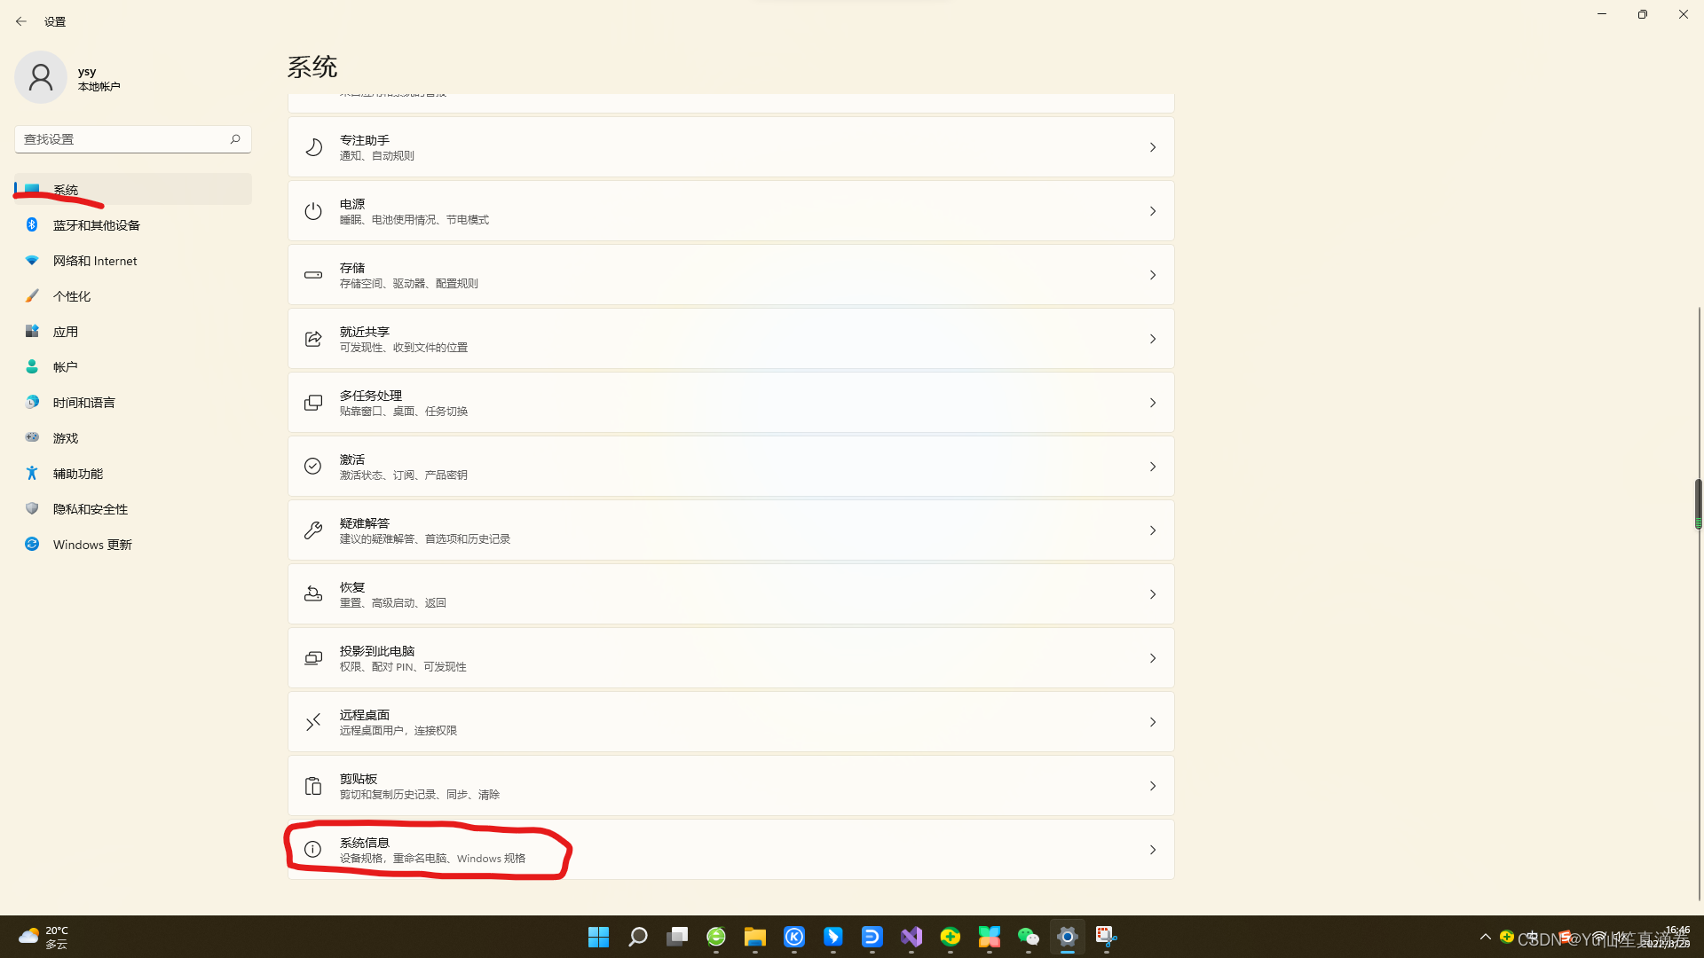Go to Windows Update (Windows 更新) in the sidebar
The height and width of the screenshot is (958, 1704).
click(x=91, y=545)
